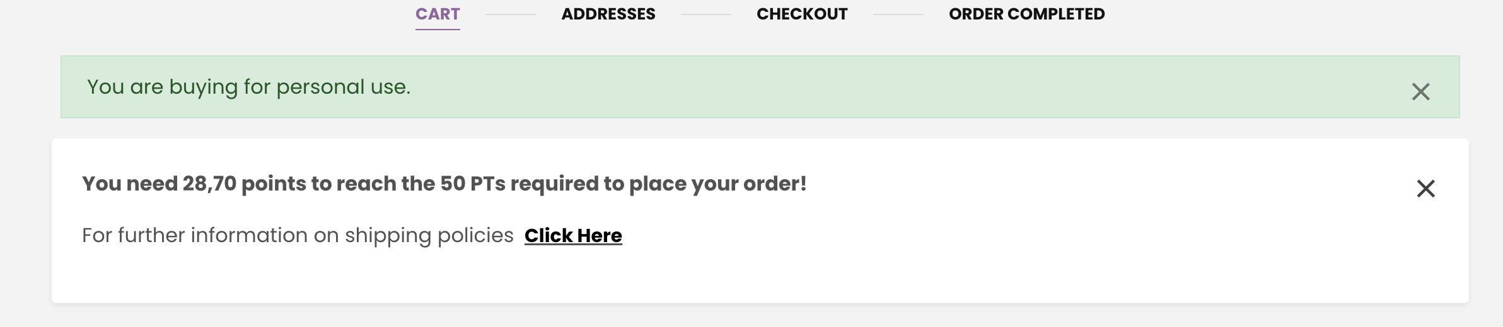Viewport: 1503px width, 327px height.
Task: Click the gray page background below the card
Action: (757, 316)
